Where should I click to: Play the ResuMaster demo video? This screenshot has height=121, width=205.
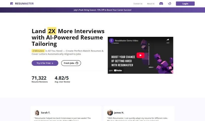coord(140,55)
